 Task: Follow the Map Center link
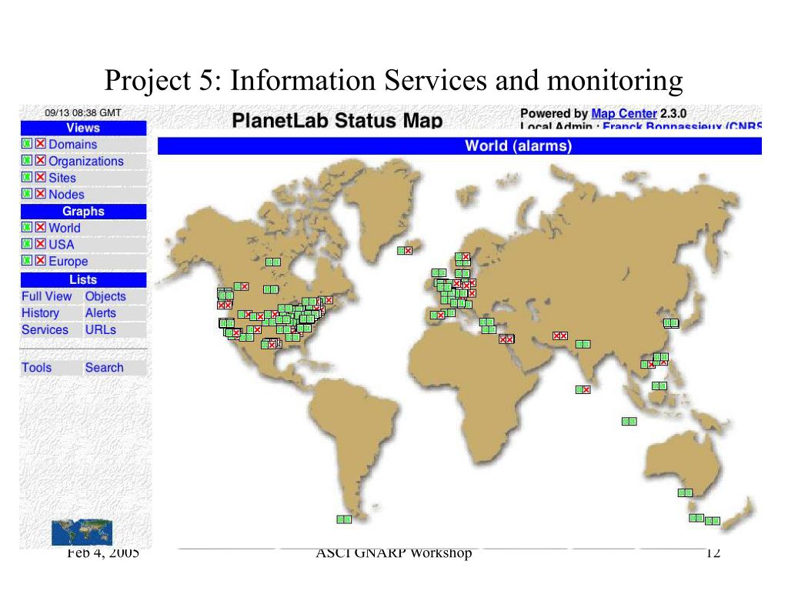[623, 114]
